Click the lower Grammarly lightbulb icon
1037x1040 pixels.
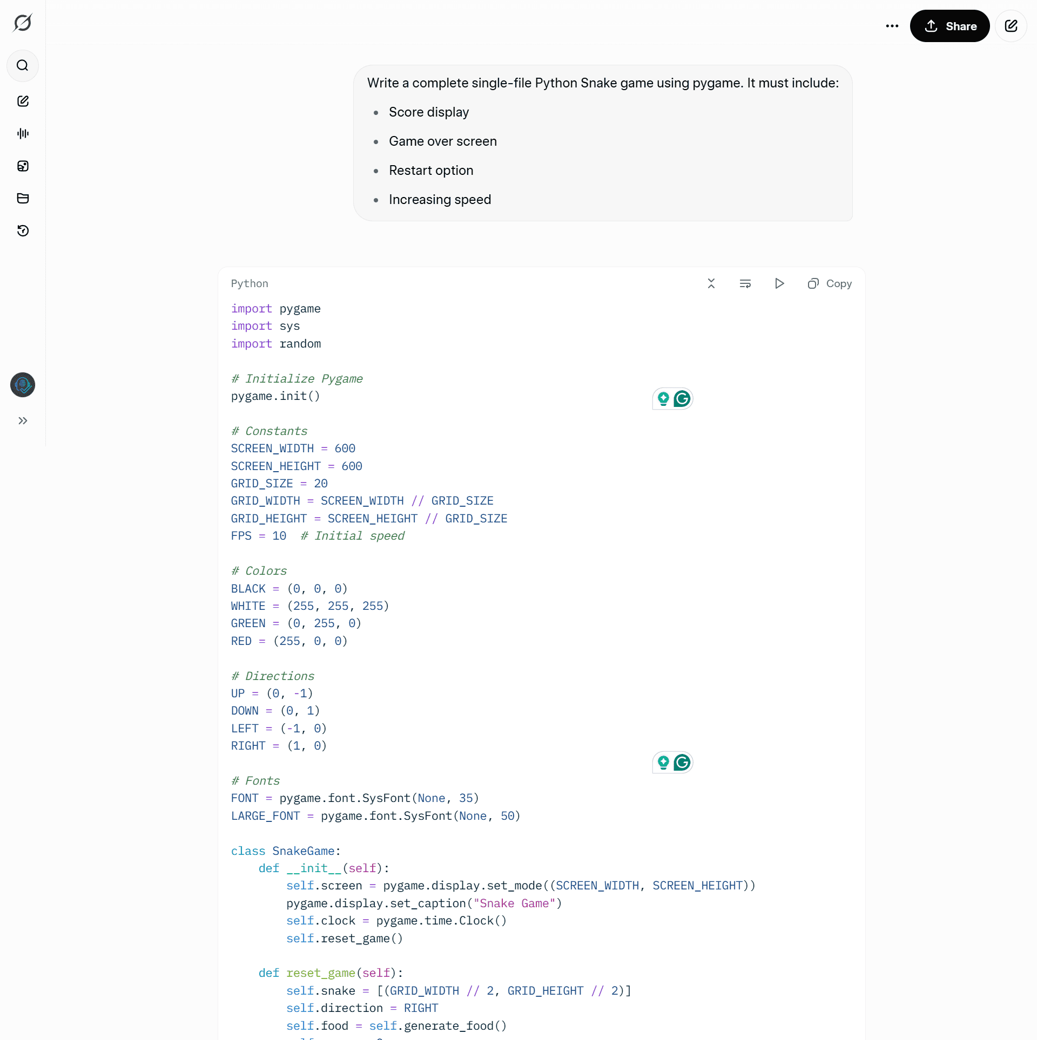663,763
